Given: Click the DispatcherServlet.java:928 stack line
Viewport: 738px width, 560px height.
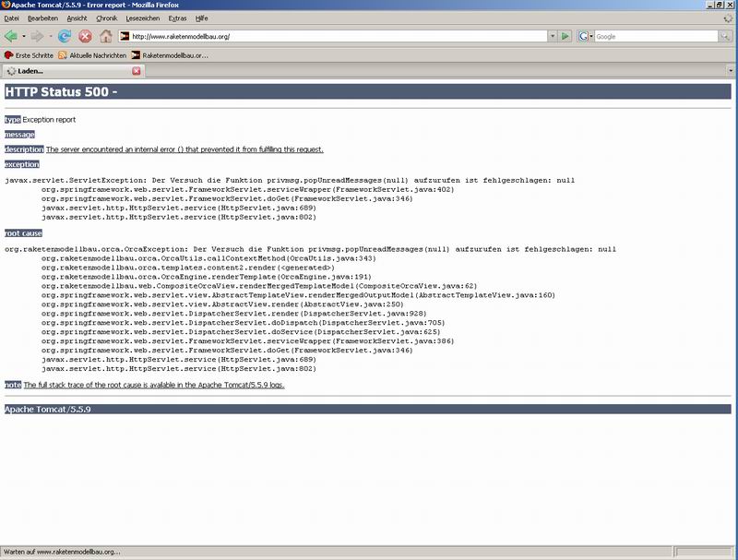Looking at the screenshot, I should [234, 314].
